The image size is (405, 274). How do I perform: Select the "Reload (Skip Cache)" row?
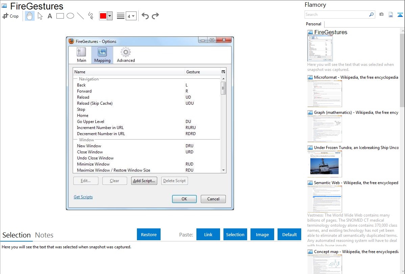click(x=147, y=103)
